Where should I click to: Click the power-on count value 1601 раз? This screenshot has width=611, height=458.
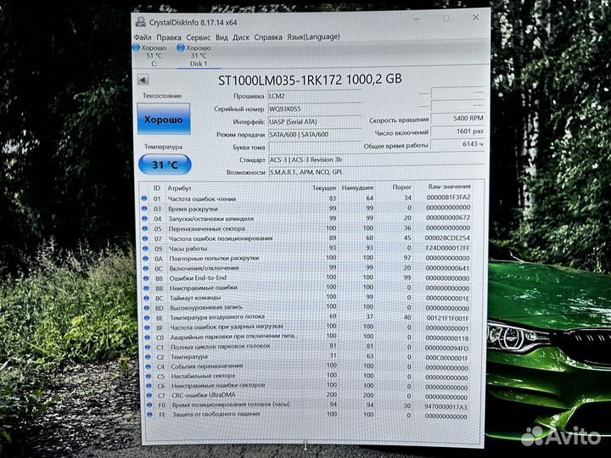tap(458, 131)
